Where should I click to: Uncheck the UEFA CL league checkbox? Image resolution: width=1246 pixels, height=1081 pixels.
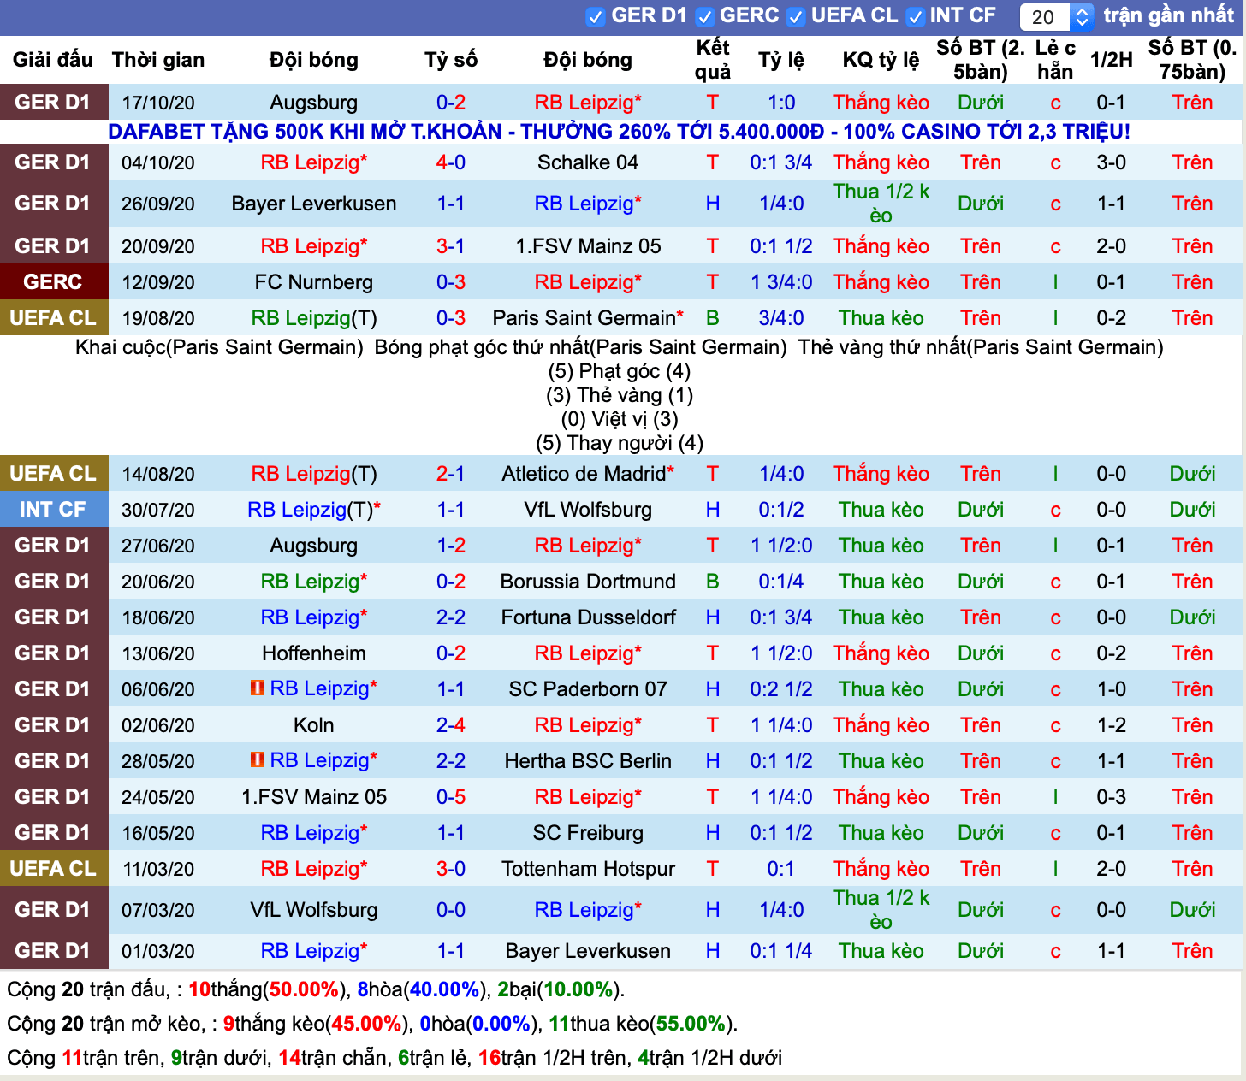(x=796, y=16)
